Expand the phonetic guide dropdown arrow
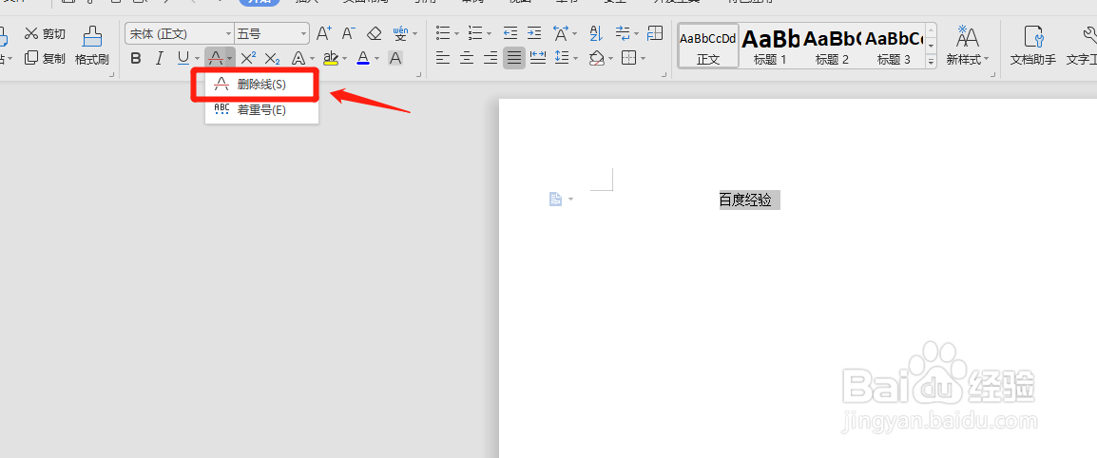 (x=414, y=33)
